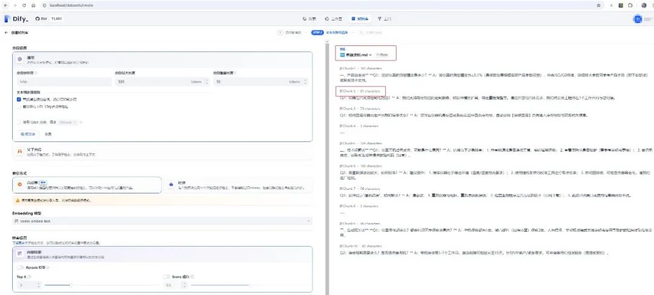The height and width of the screenshot is (295, 654).
Task: Choose the 父子分段 segmentation card
Action: [x=162, y=152]
